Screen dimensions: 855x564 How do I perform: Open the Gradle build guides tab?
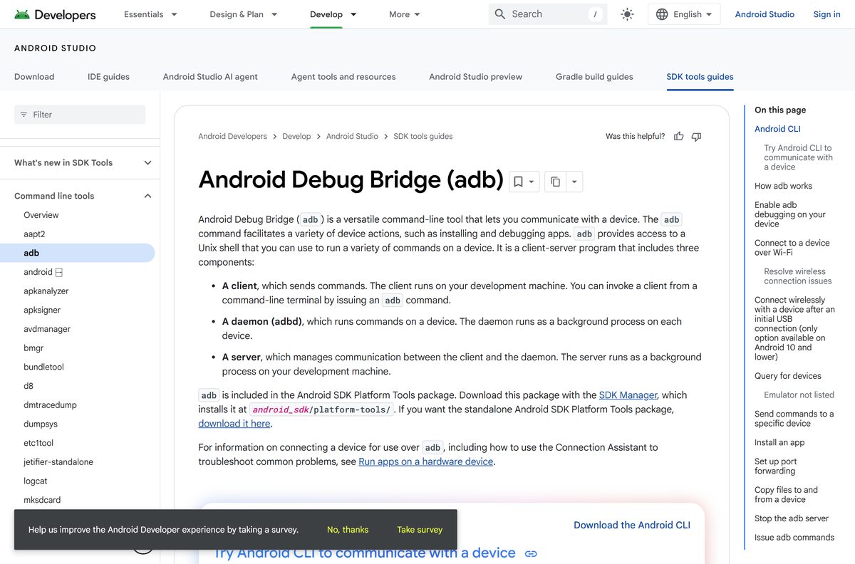click(x=594, y=77)
